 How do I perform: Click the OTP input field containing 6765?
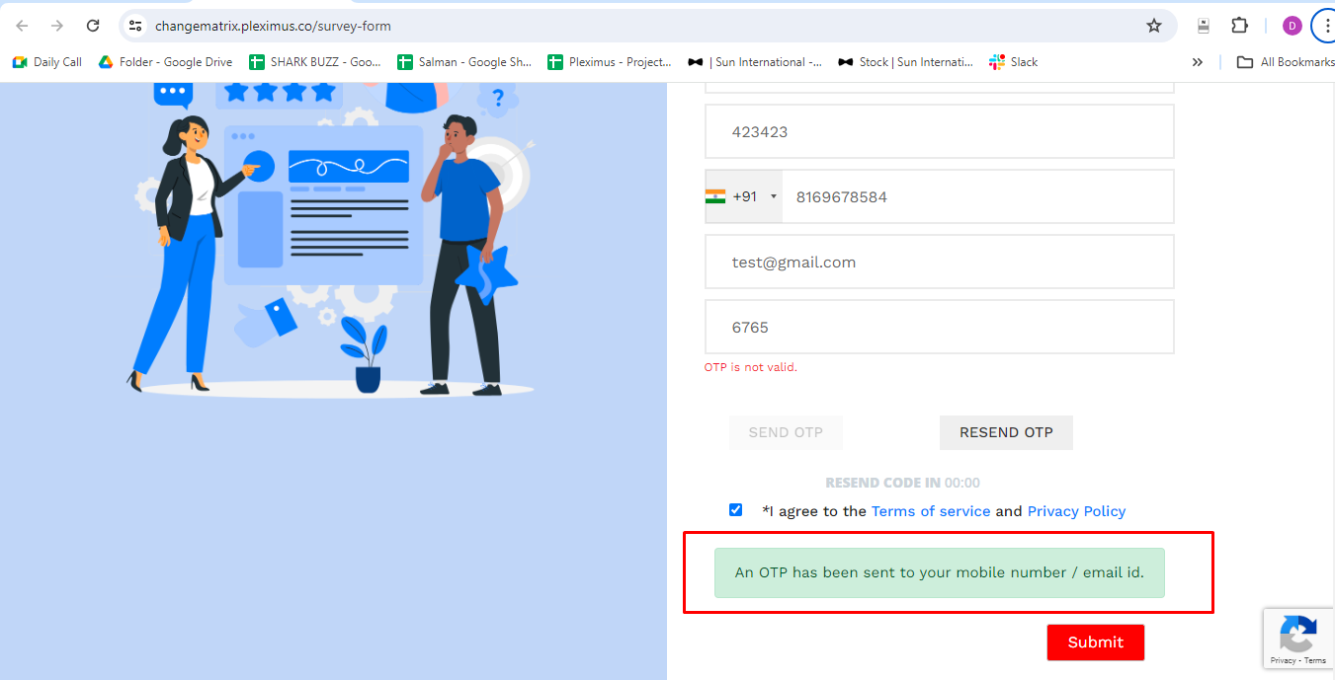[x=939, y=327]
